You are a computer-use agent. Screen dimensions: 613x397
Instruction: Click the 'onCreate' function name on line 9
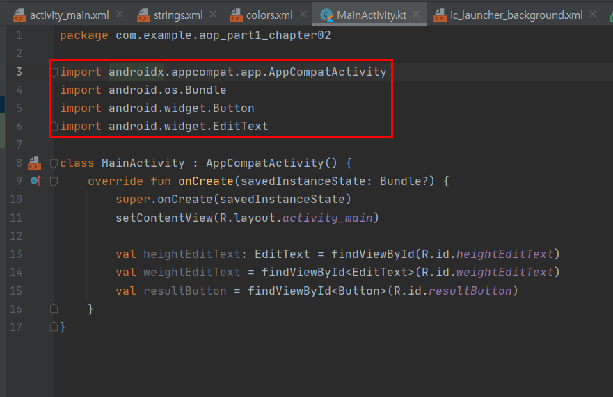(206, 181)
